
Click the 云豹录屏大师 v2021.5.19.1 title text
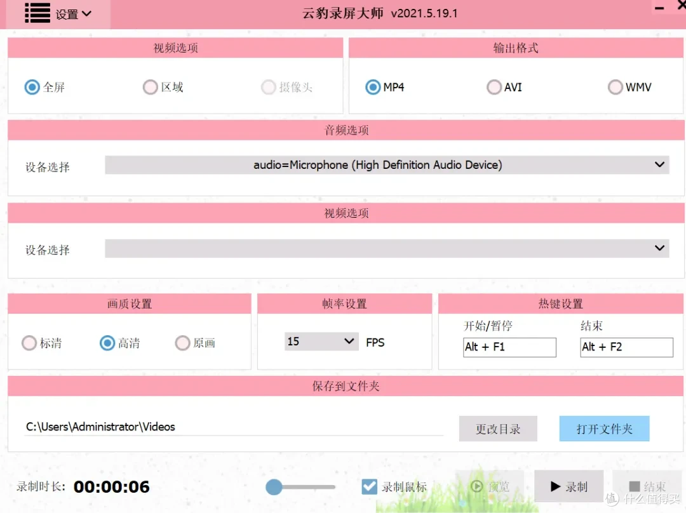(x=380, y=13)
